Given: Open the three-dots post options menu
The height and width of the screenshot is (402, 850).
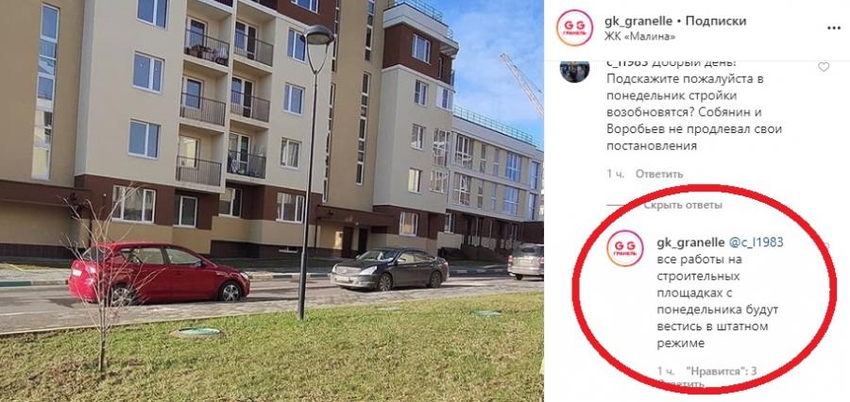Looking at the screenshot, I should click(834, 27).
